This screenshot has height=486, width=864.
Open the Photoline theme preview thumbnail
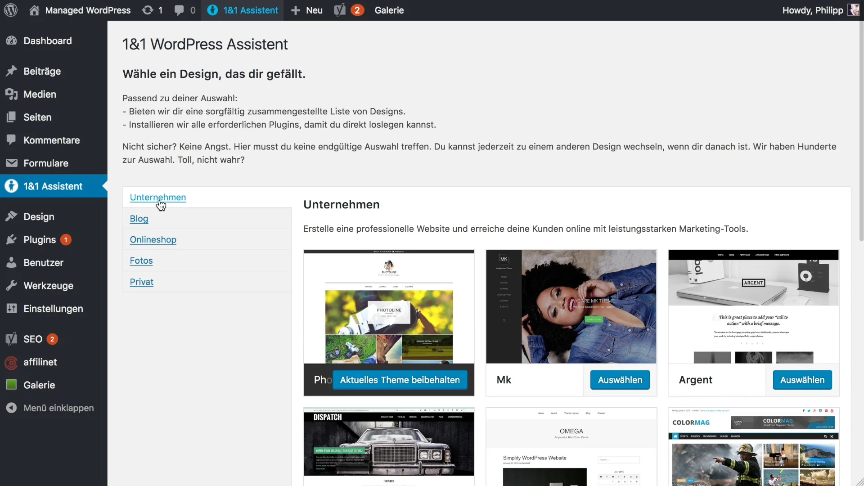click(389, 306)
